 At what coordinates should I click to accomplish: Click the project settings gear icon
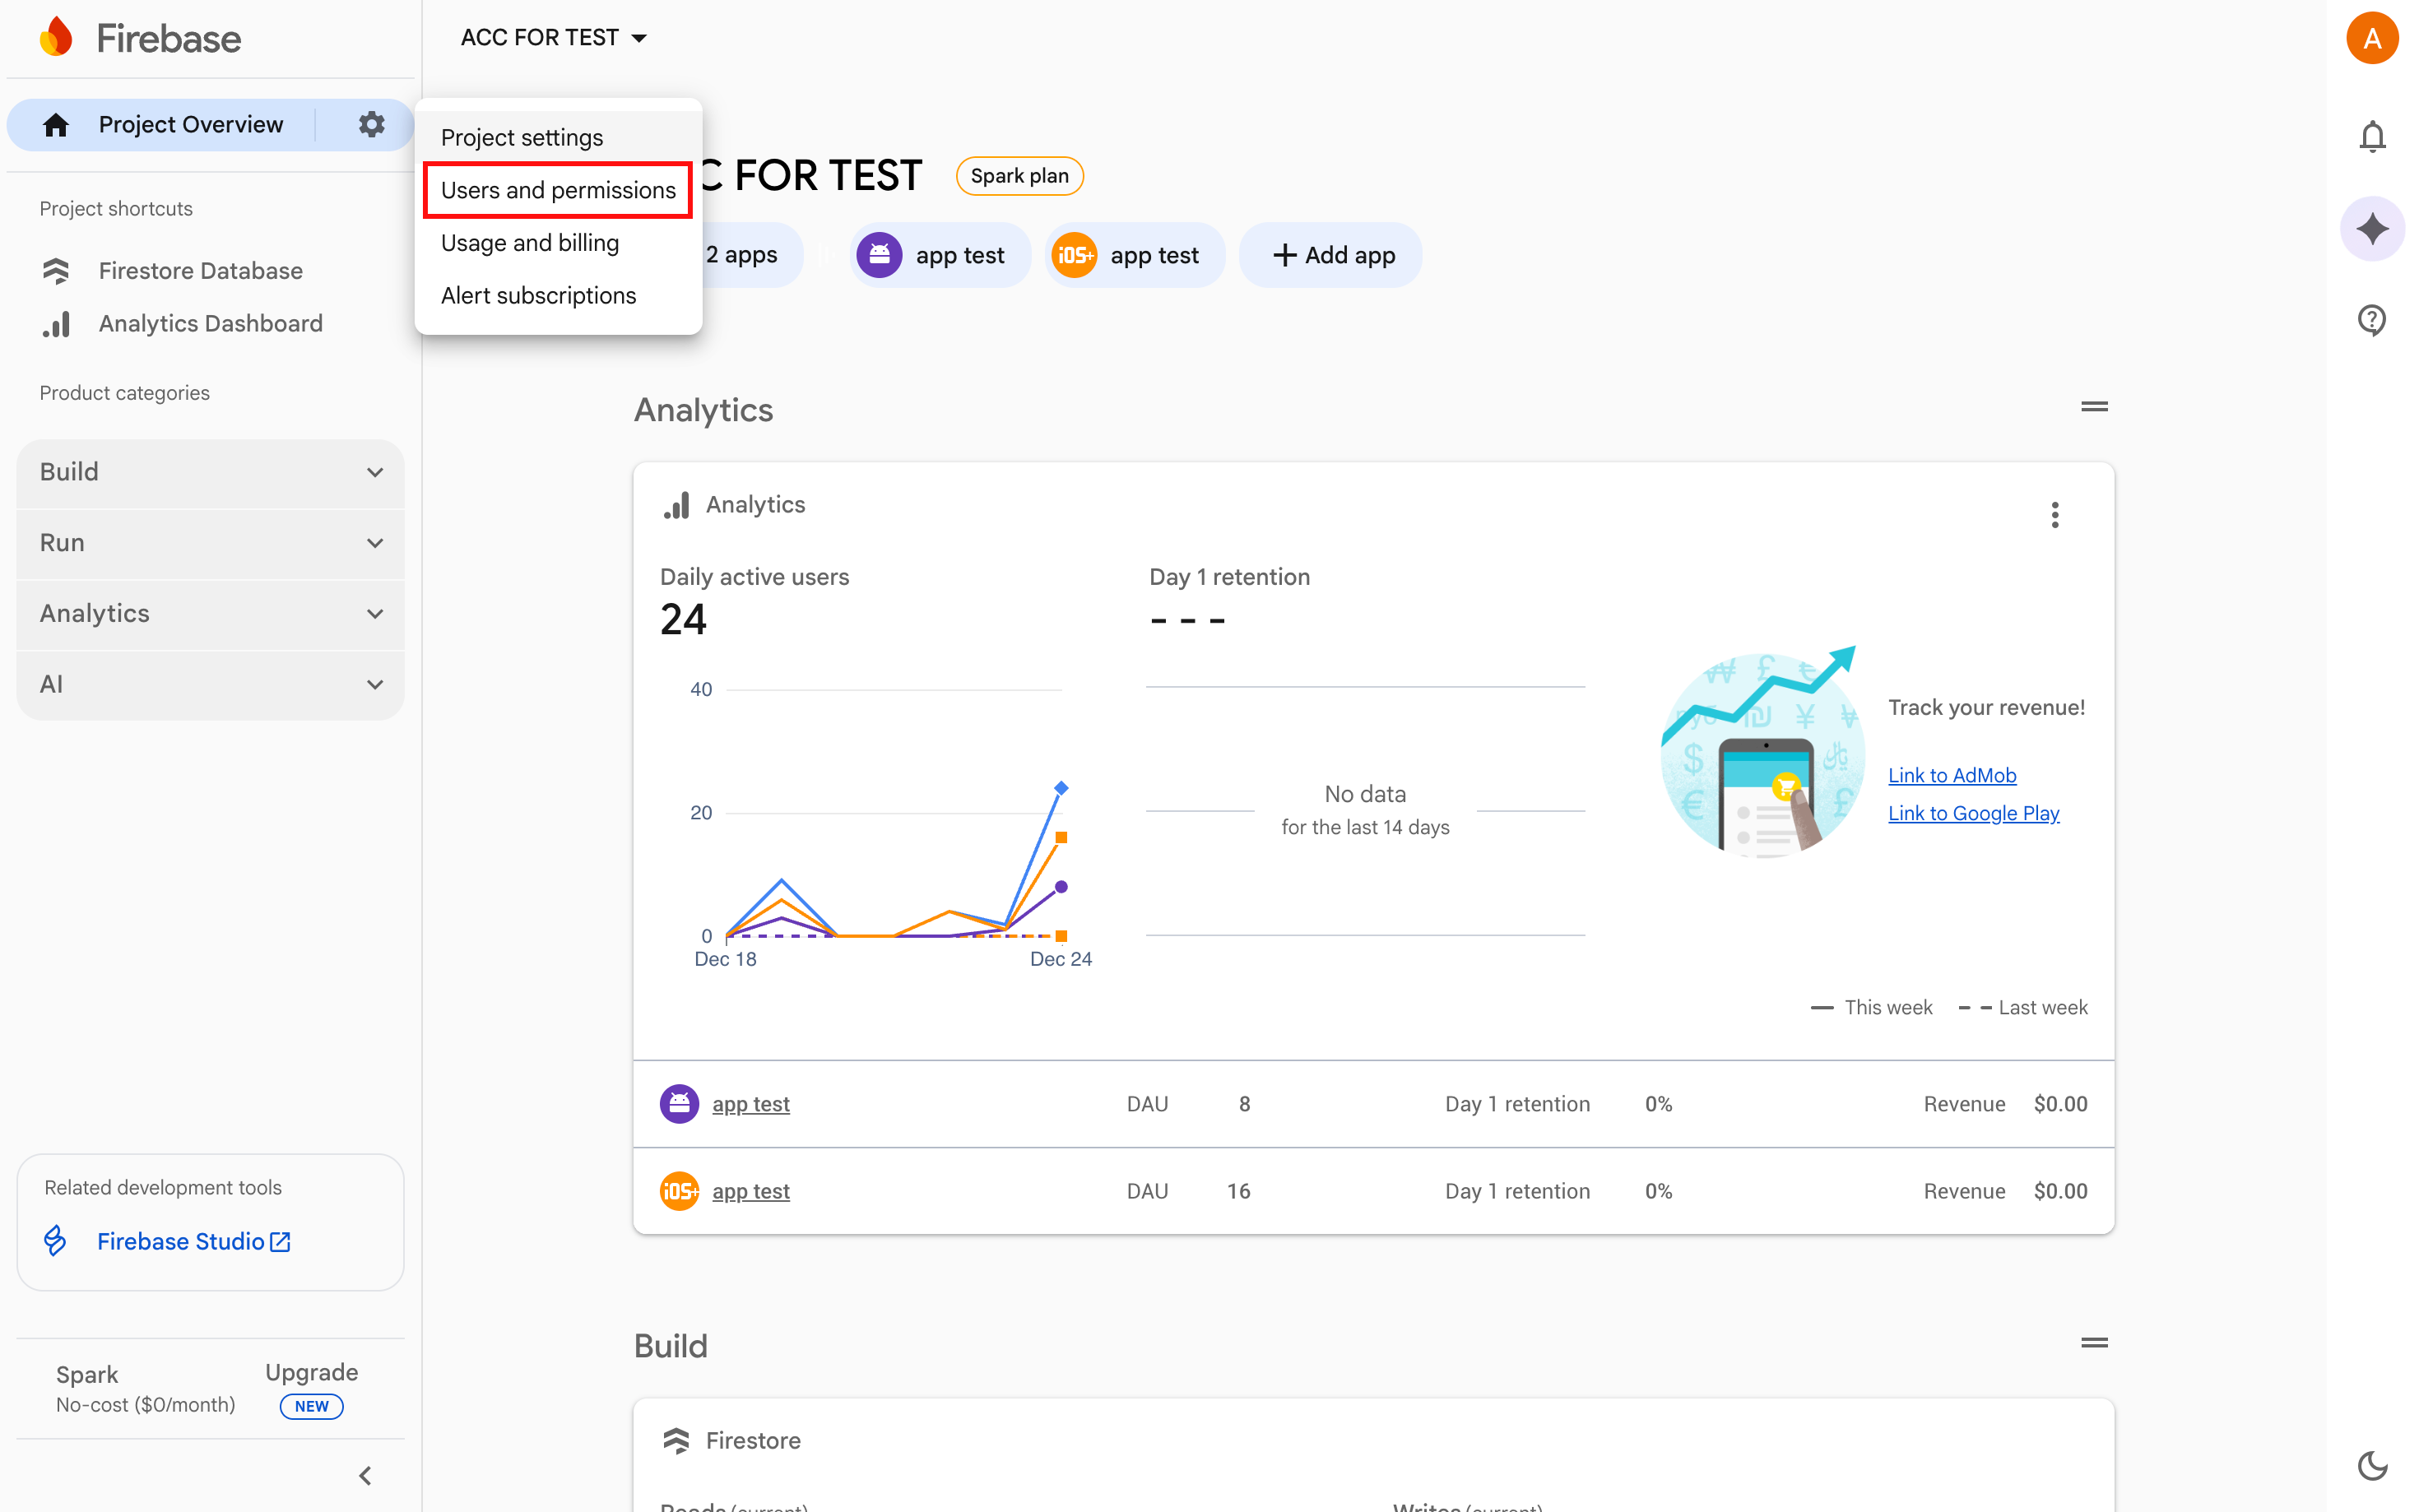(x=371, y=124)
